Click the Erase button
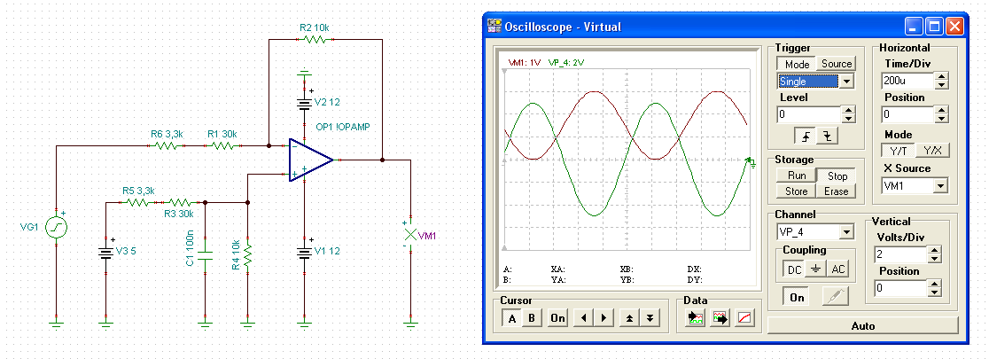989x359 pixels. pos(837,191)
